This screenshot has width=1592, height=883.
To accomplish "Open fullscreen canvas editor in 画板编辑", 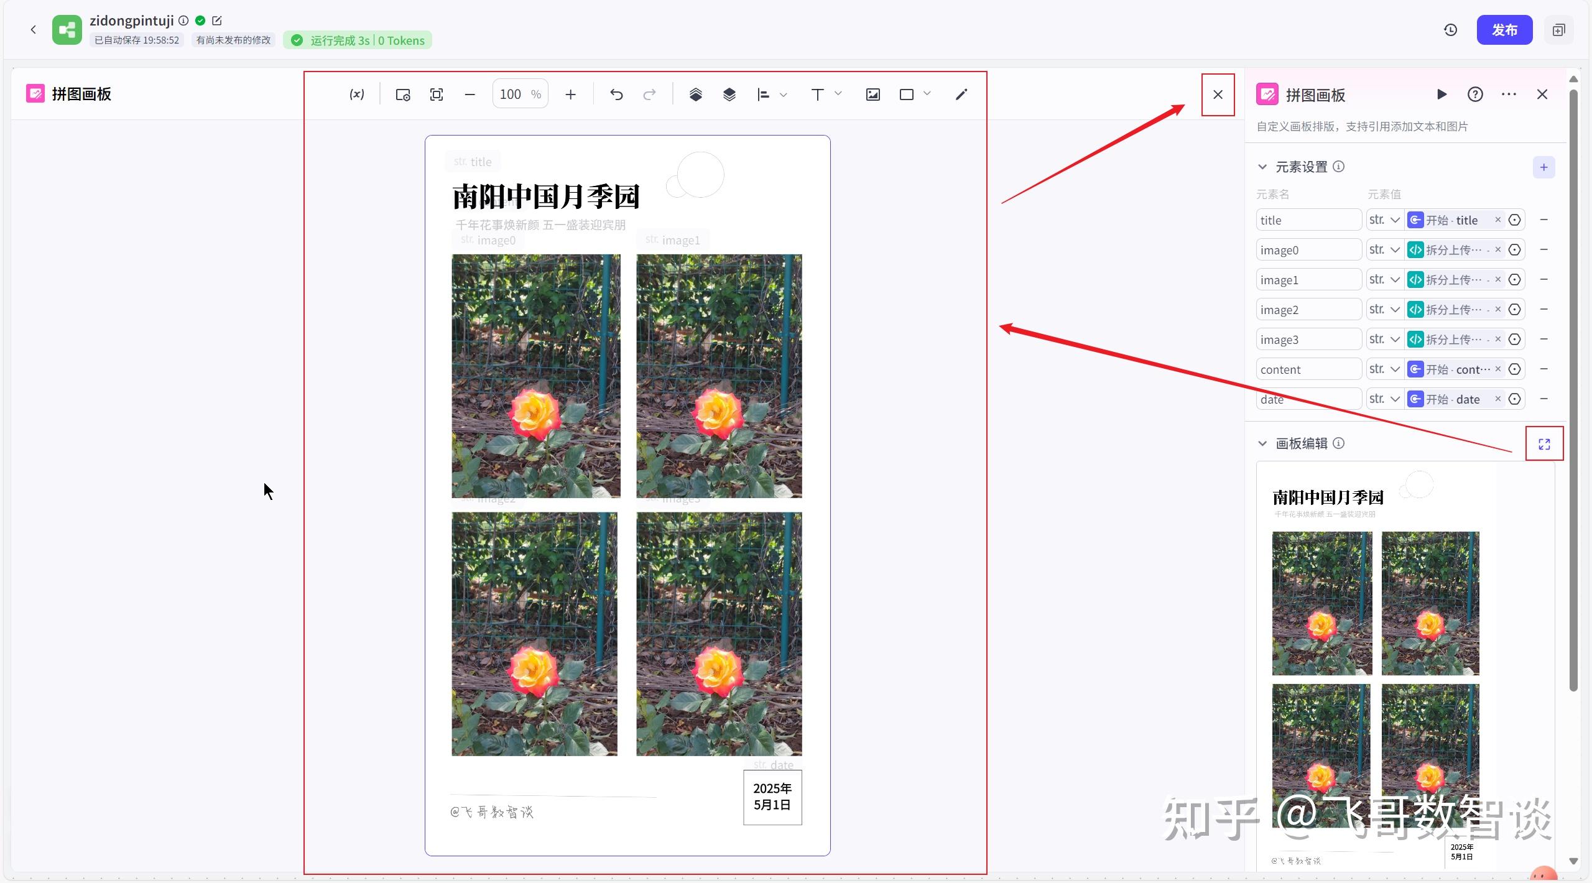I will click(x=1544, y=443).
